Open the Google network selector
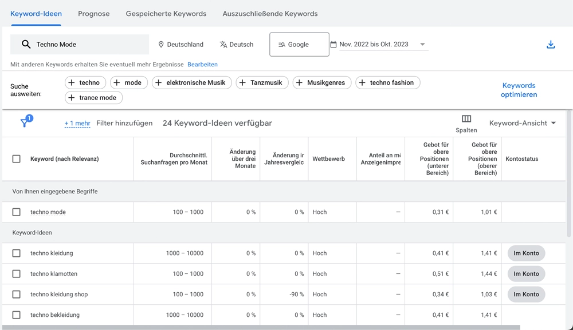Viewport: 573px width, 330px height. (x=299, y=45)
